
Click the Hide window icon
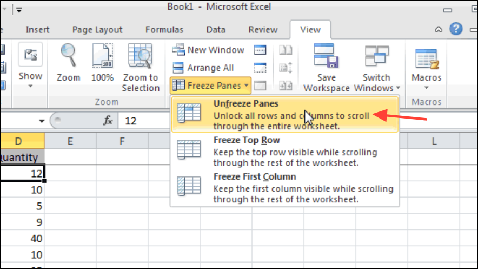(261, 68)
